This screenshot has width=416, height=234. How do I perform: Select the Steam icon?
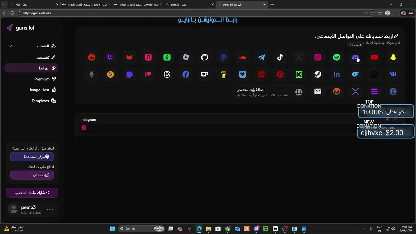point(318,75)
